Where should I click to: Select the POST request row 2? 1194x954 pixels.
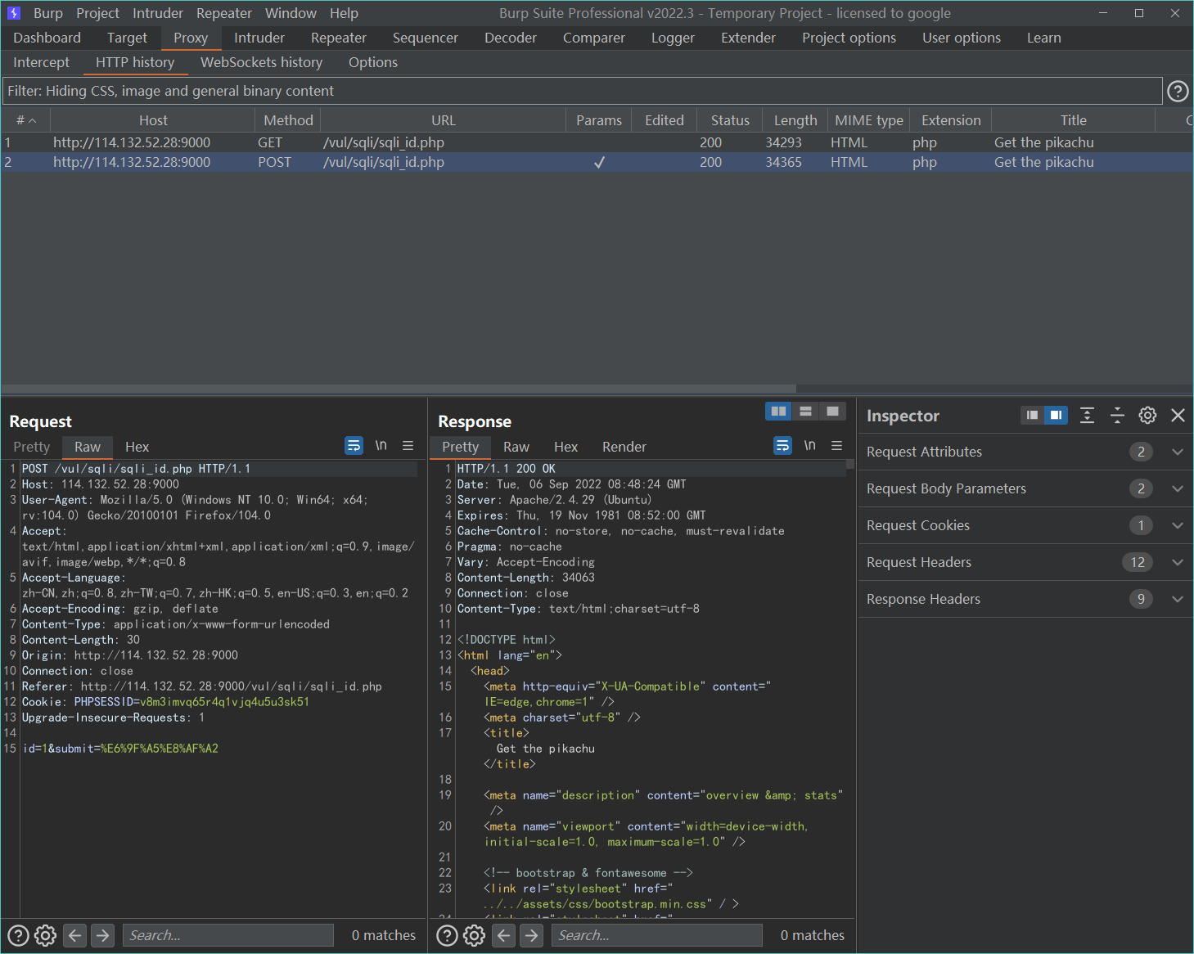[597, 162]
